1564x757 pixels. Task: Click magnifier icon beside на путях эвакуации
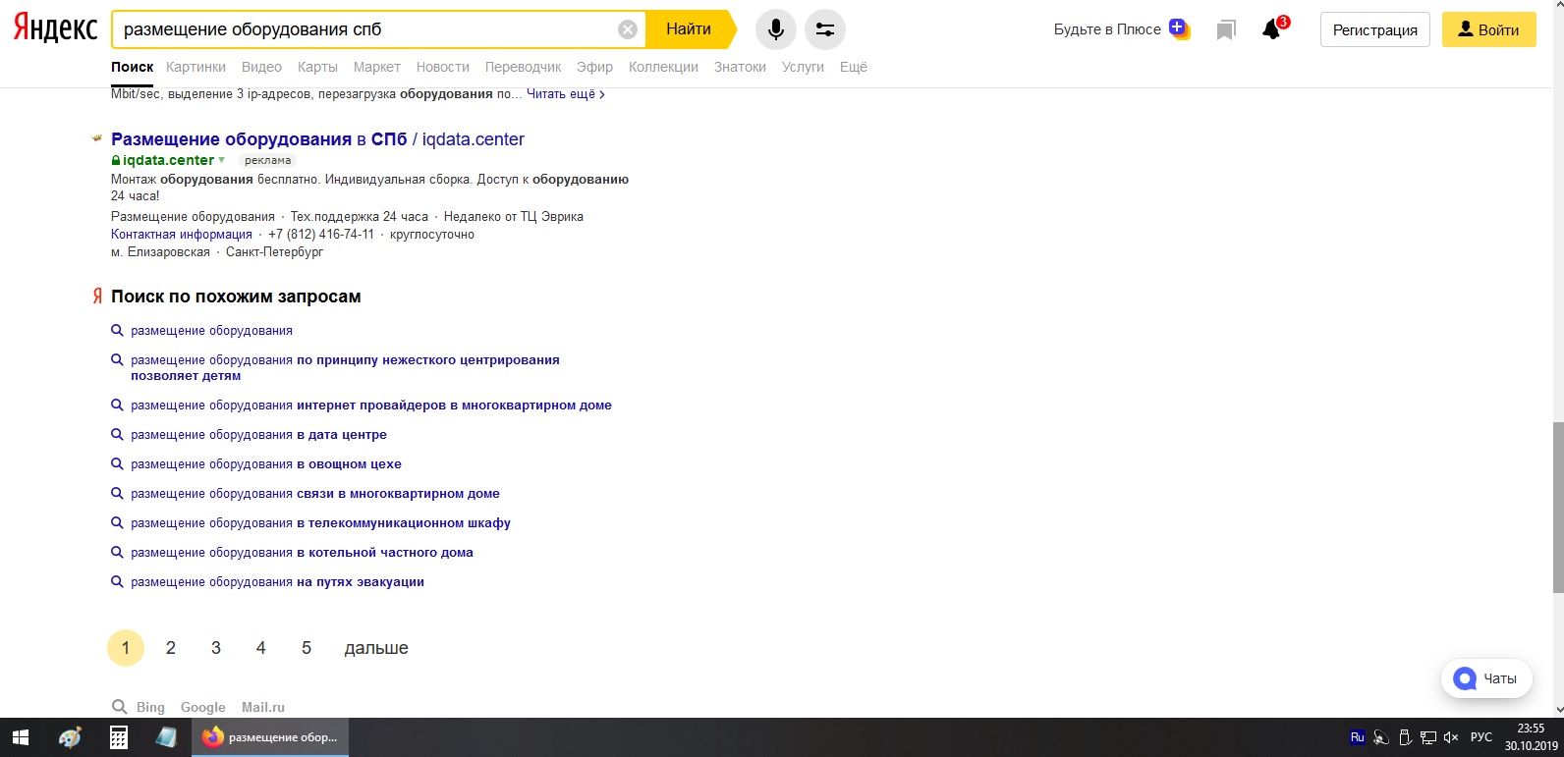(x=117, y=581)
